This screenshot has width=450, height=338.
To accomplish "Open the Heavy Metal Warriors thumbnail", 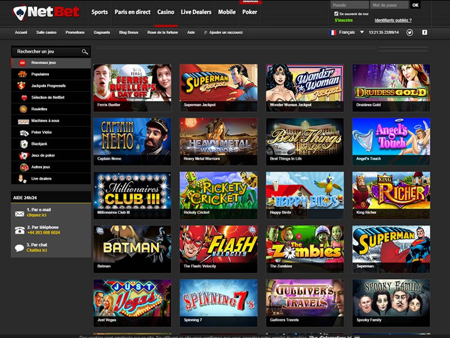I will [218, 141].
